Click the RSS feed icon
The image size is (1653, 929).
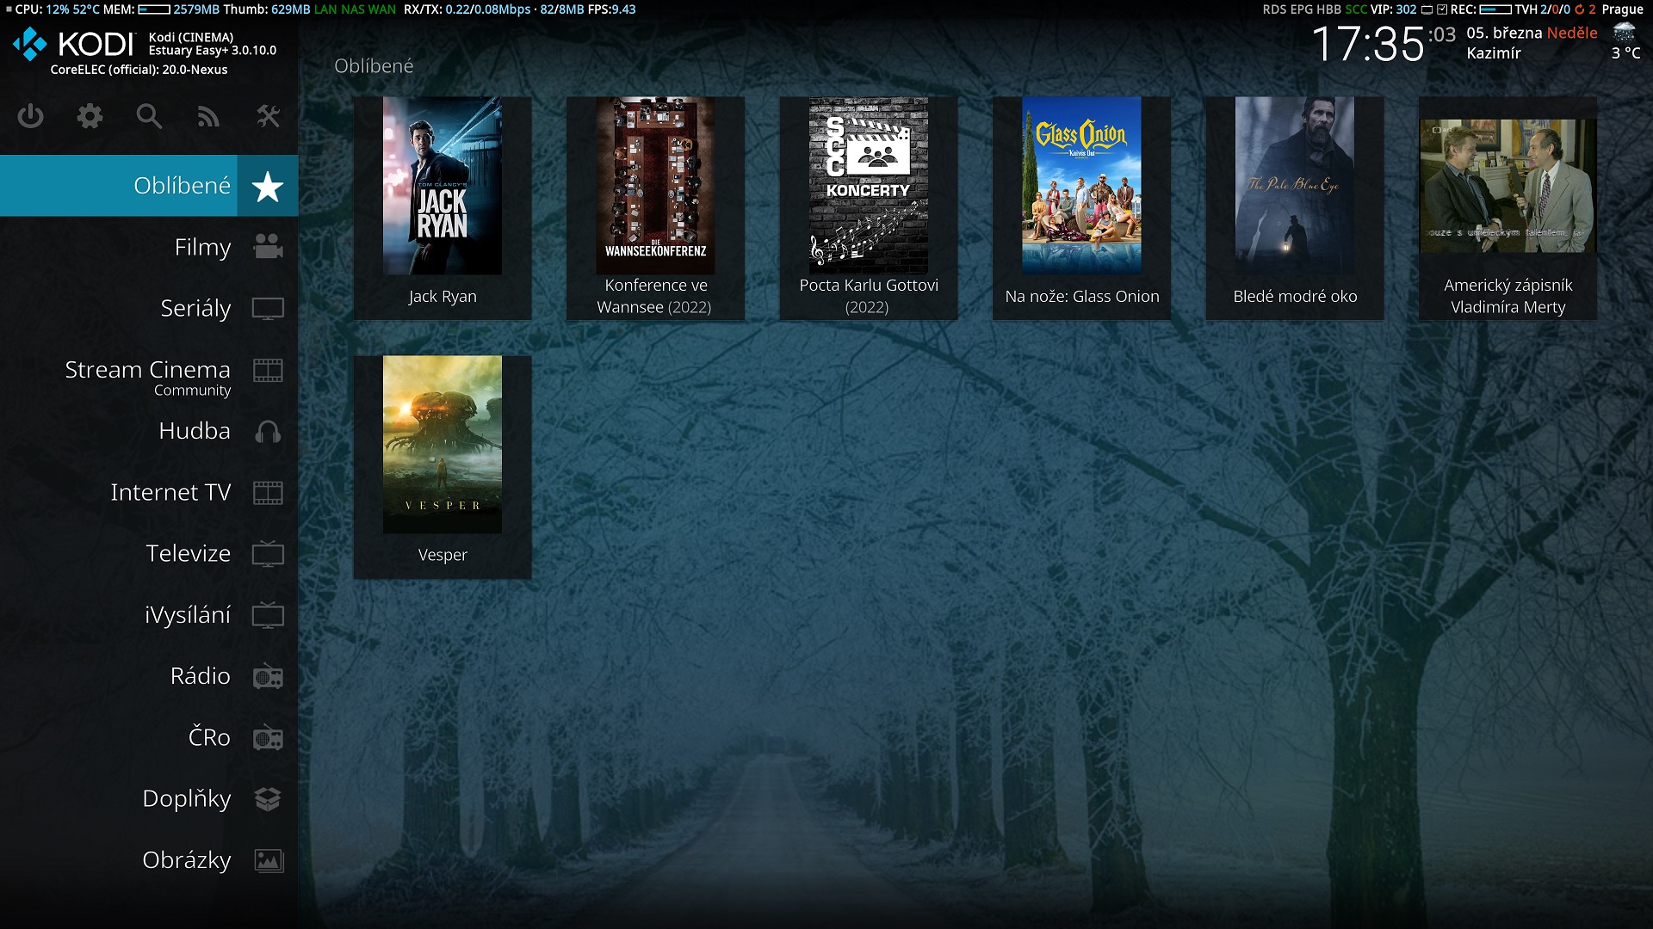[208, 116]
